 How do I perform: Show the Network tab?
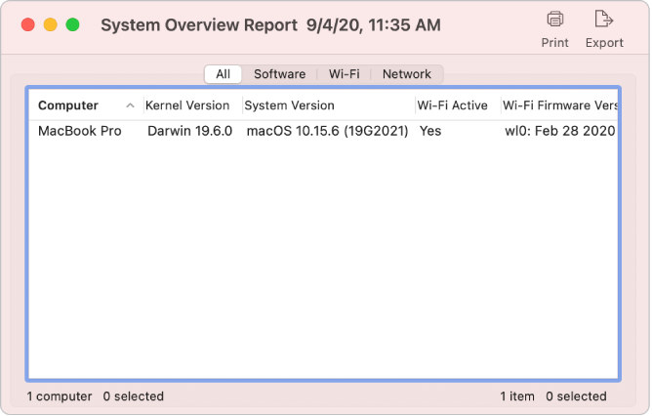coord(406,74)
